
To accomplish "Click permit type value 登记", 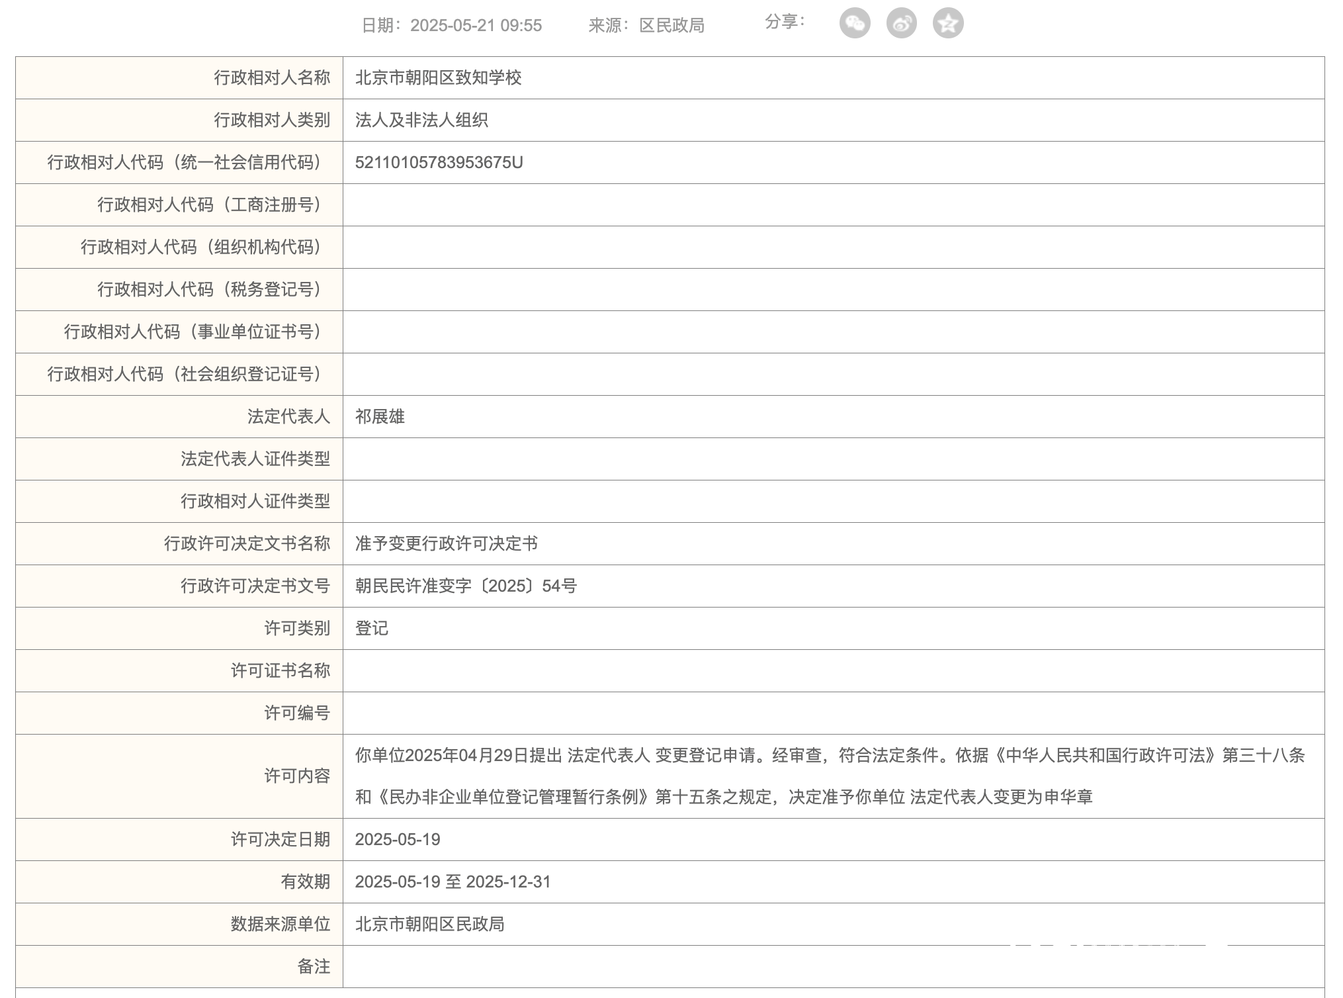I will click(371, 628).
